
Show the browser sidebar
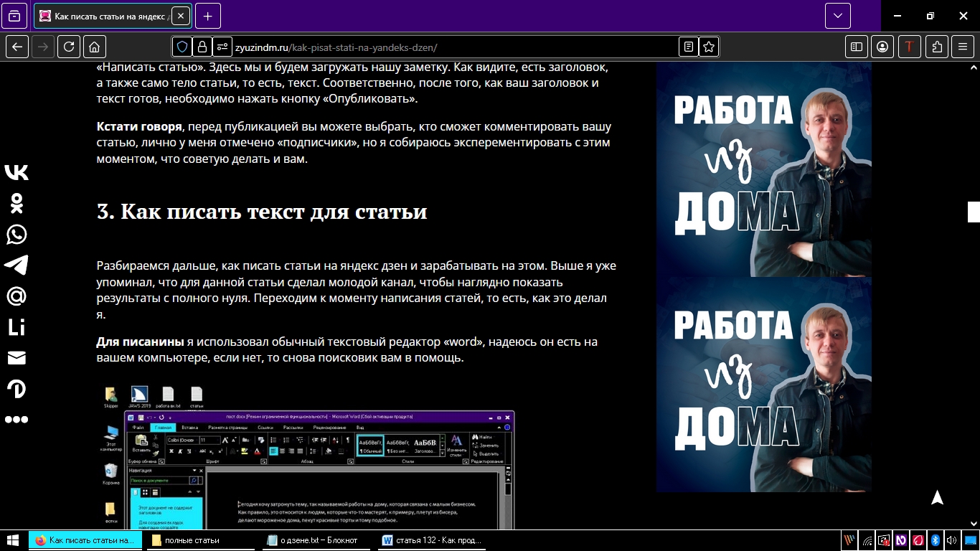[857, 47]
